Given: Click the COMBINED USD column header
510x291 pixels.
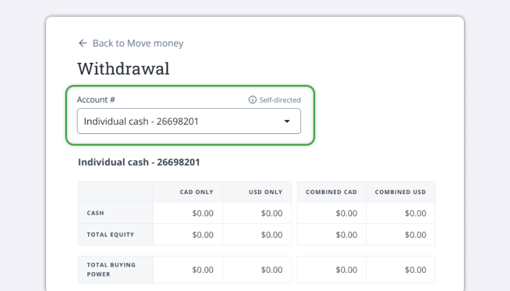Looking at the screenshot, I should [400, 192].
